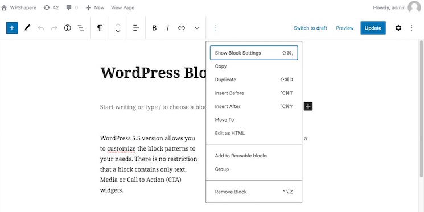Click the Preview button
Viewport: 424px width, 212px height.
[x=345, y=28]
